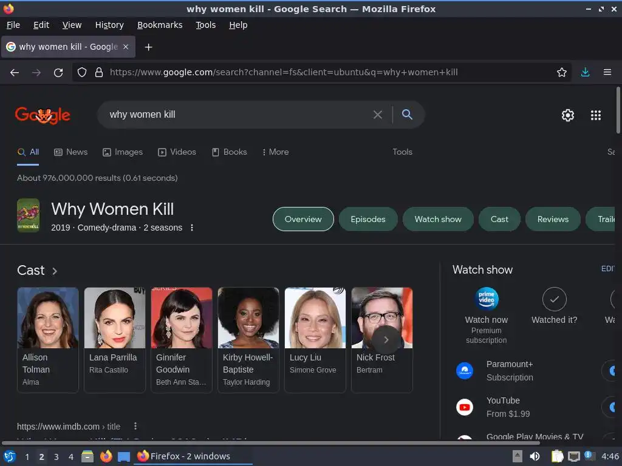Close the 'why women kill - Google' tab
622x466 pixels.
126,47
